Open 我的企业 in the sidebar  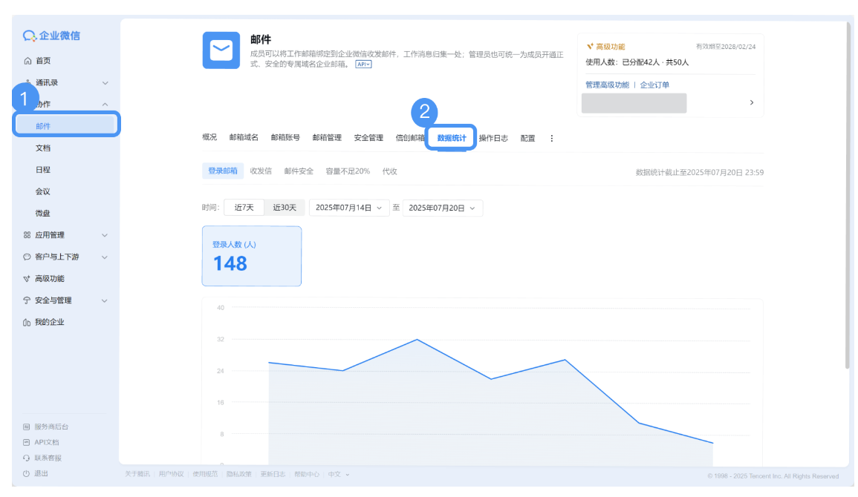pyautogui.click(x=50, y=322)
